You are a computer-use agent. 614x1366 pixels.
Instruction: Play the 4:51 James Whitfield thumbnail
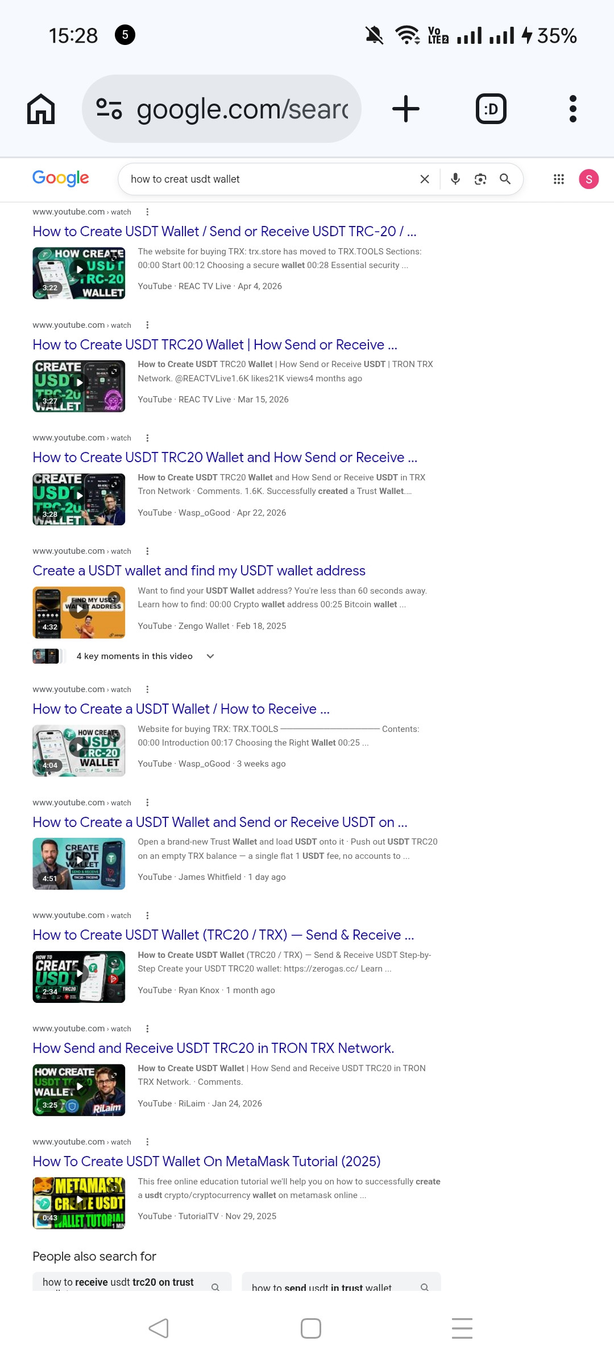[x=79, y=863]
